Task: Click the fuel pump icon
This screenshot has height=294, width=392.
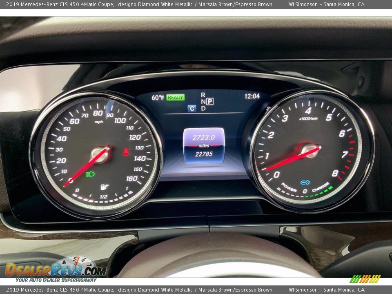Action: point(104,187)
